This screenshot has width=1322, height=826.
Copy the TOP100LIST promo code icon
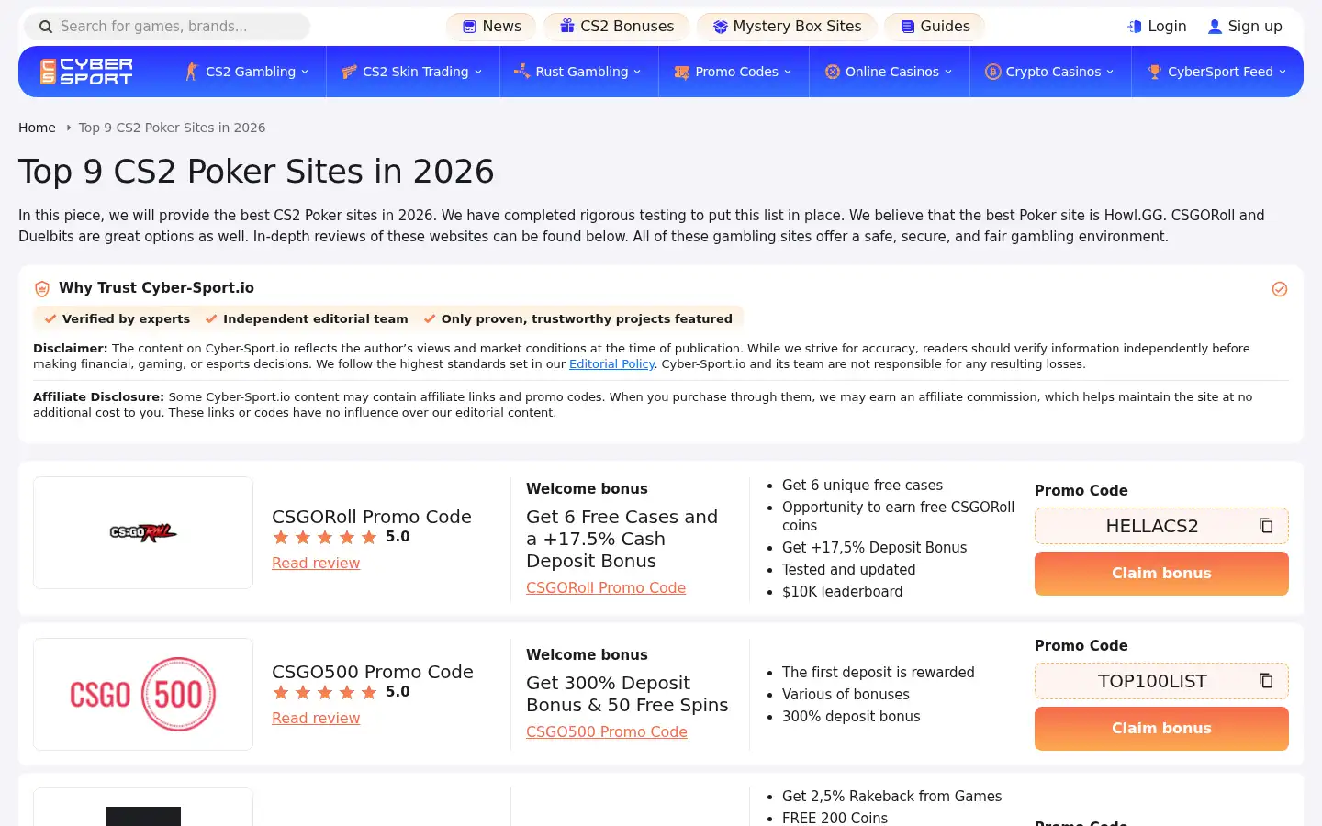(1266, 681)
